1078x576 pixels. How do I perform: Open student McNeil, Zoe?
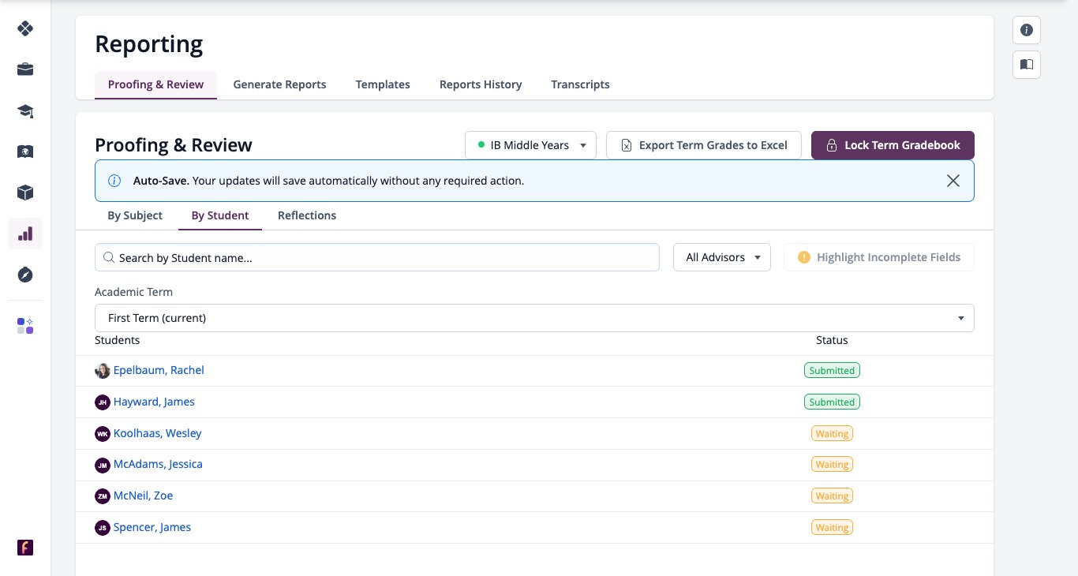[143, 496]
